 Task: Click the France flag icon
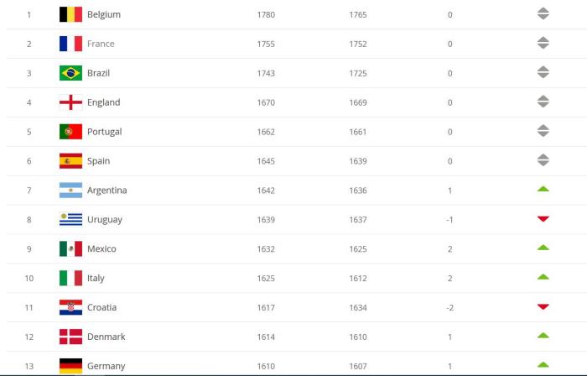(70, 44)
